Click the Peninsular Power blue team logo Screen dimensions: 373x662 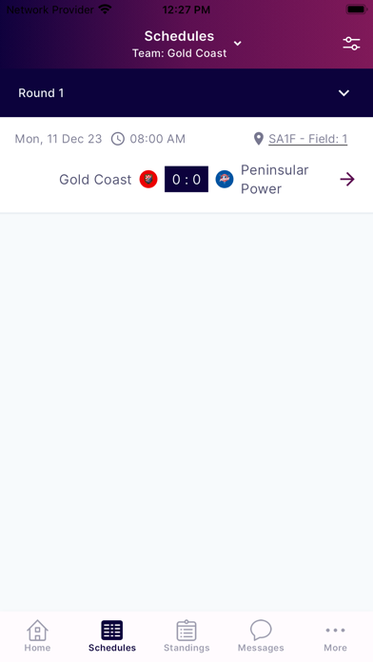click(x=225, y=179)
